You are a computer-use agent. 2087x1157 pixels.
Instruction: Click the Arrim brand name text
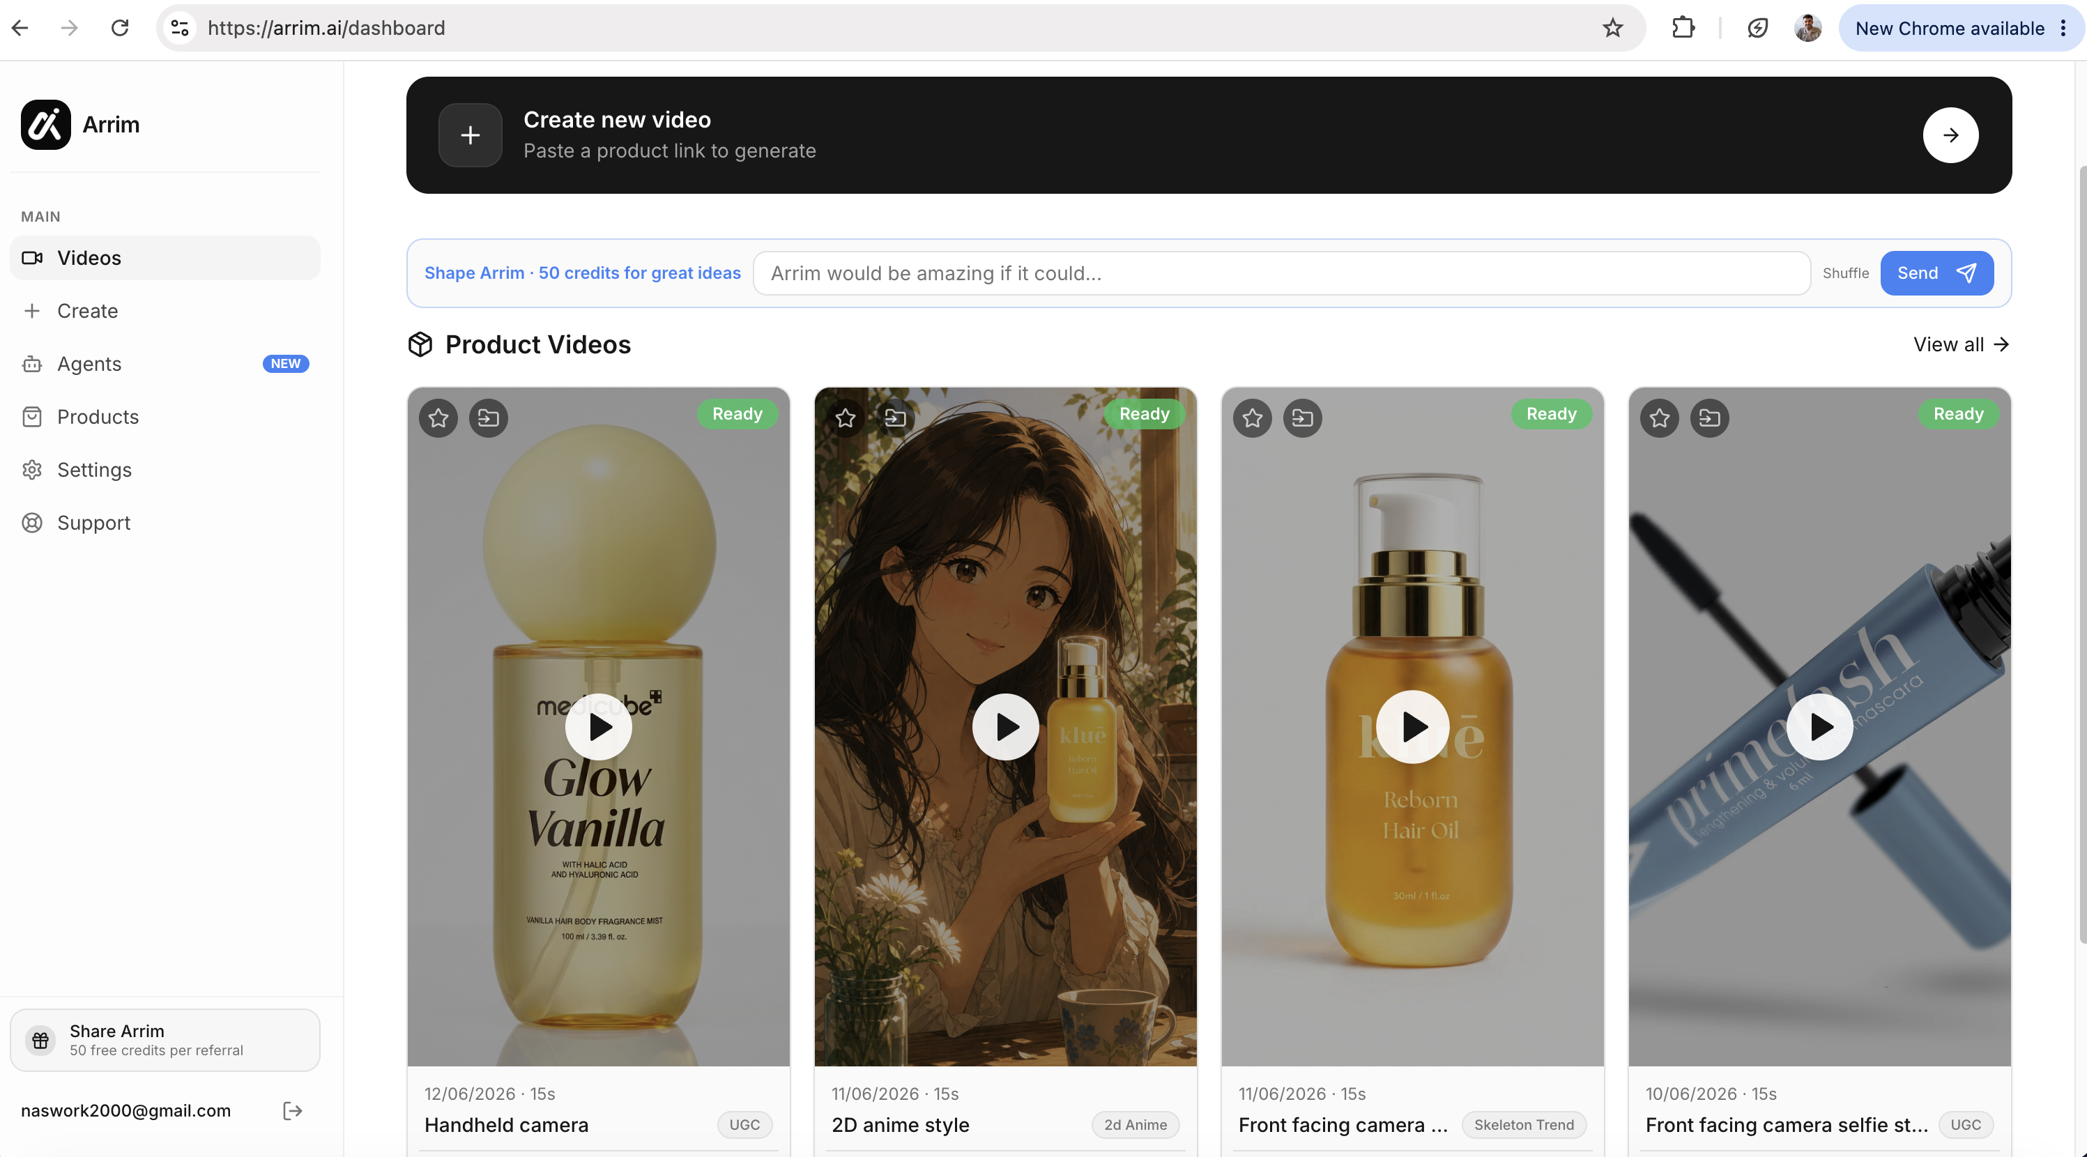(x=111, y=125)
